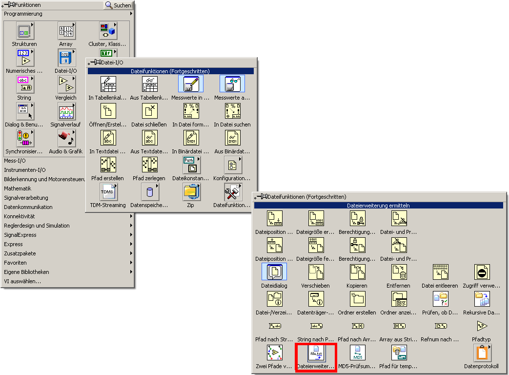509x375 pixels.
Task: Select the Zwei Pfade vergleichen icon
Action: [x=275, y=353]
